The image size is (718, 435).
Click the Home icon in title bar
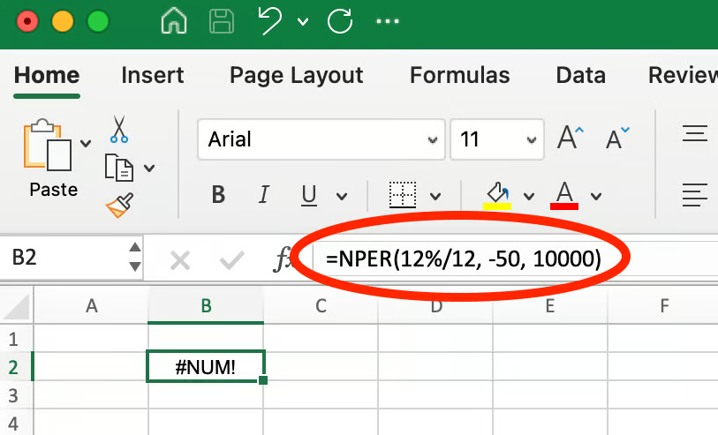pos(174,20)
